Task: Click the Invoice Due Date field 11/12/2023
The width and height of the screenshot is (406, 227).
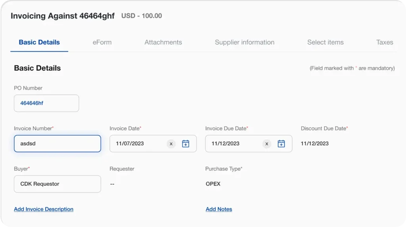Action: tap(249, 144)
